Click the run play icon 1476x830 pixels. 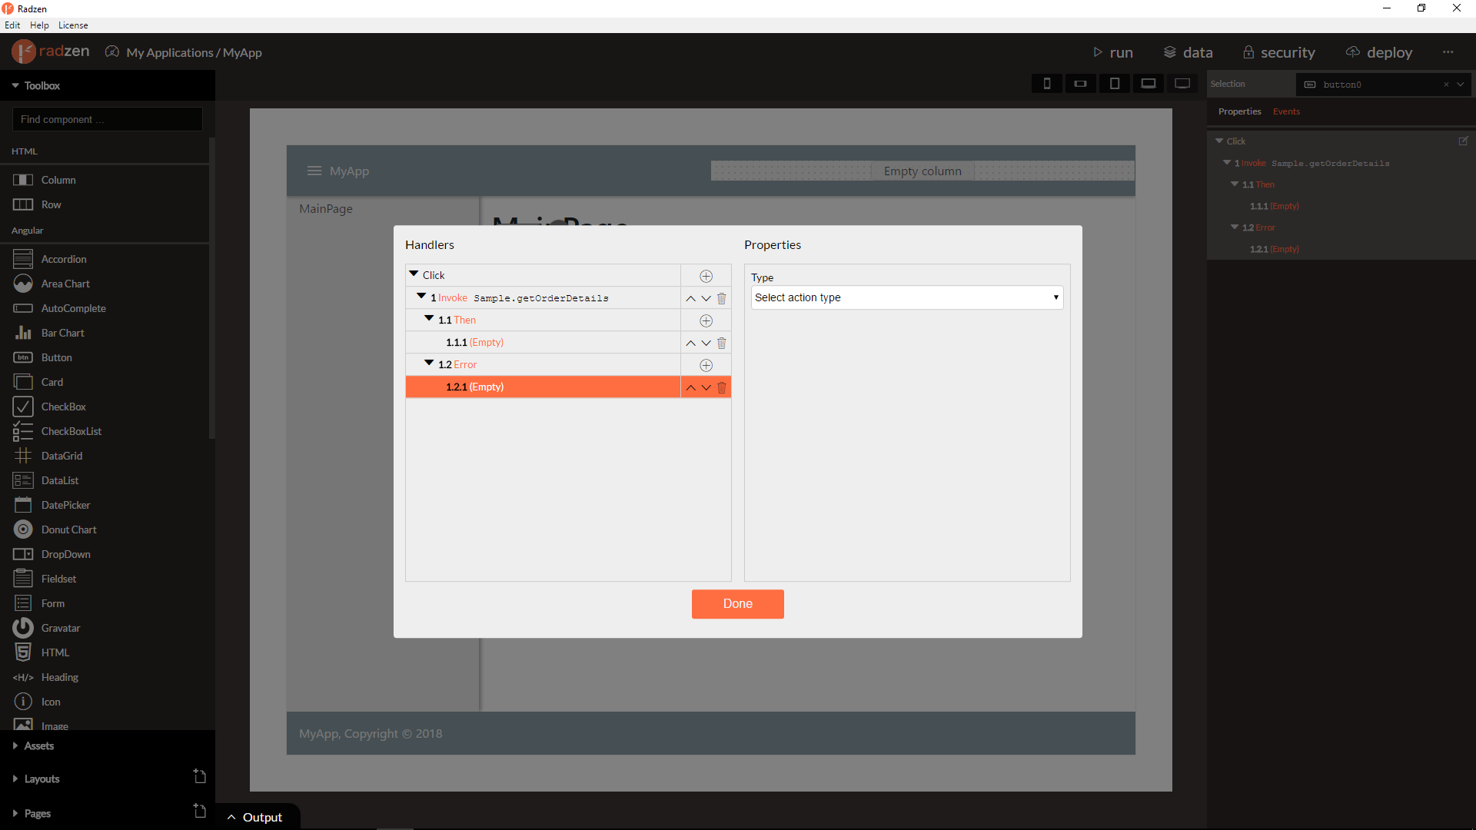point(1098,52)
